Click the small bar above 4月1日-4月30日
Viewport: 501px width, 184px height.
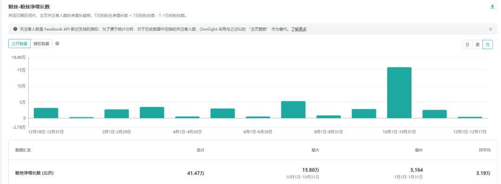187,117
